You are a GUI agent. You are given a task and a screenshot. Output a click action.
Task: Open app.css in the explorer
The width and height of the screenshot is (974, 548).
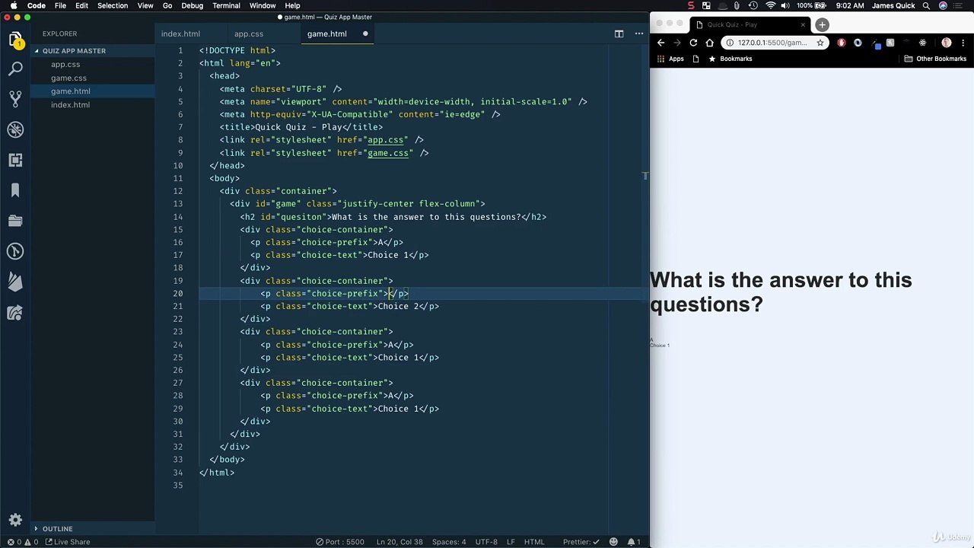[65, 65]
